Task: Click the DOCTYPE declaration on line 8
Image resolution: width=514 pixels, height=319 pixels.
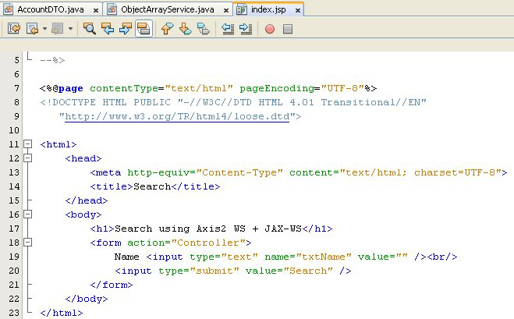Action: [x=233, y=102]
